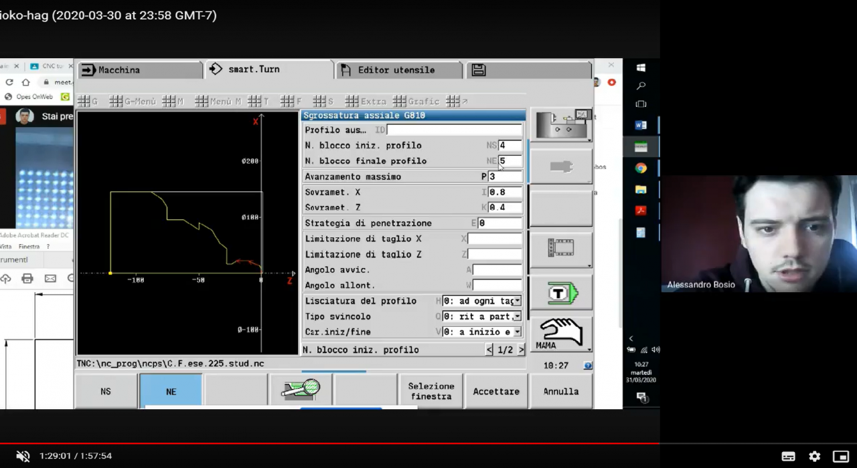Click the film strip simulation icon
Screen dimensions: 857x468
click(x=561, y=249)
